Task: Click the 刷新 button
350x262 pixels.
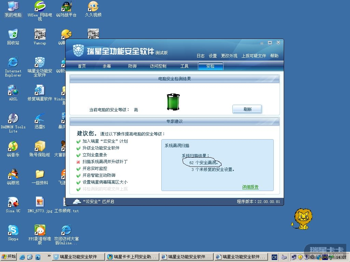Action: click(x=247, y=109)
